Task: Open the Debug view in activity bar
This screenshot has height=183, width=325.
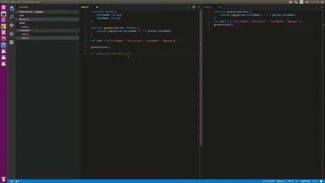Action: (x=12, y=34)
